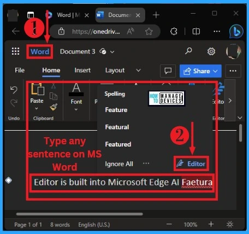The image size is (249, 234).
Task: Click the address bar URL
Action: coord(96,32)
